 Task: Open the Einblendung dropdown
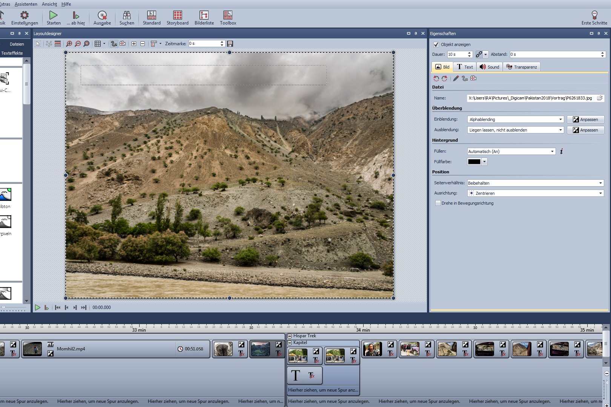tap(515, 119)
